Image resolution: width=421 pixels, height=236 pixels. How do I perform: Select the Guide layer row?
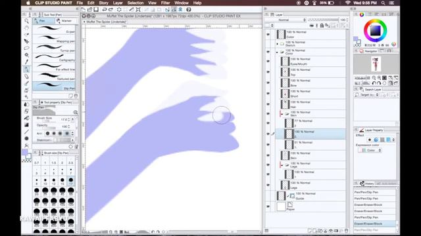tap(311, 196)
